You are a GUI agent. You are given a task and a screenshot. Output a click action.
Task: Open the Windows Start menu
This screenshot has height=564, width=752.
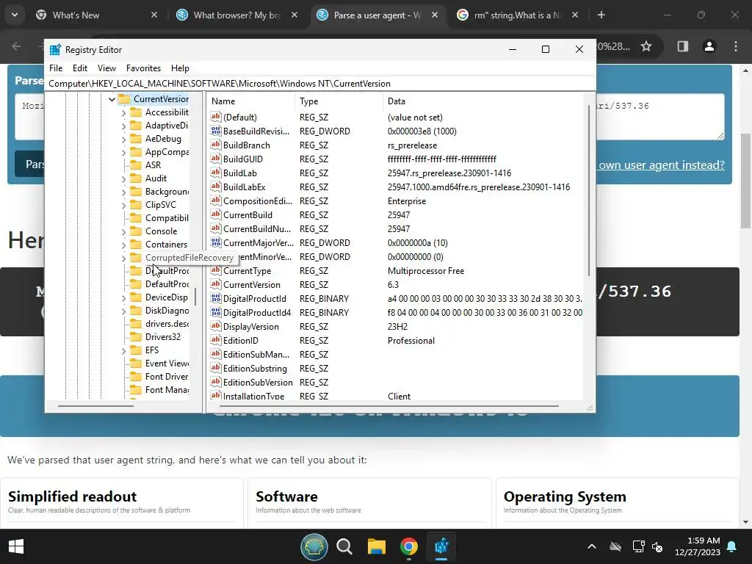point(16,546)
